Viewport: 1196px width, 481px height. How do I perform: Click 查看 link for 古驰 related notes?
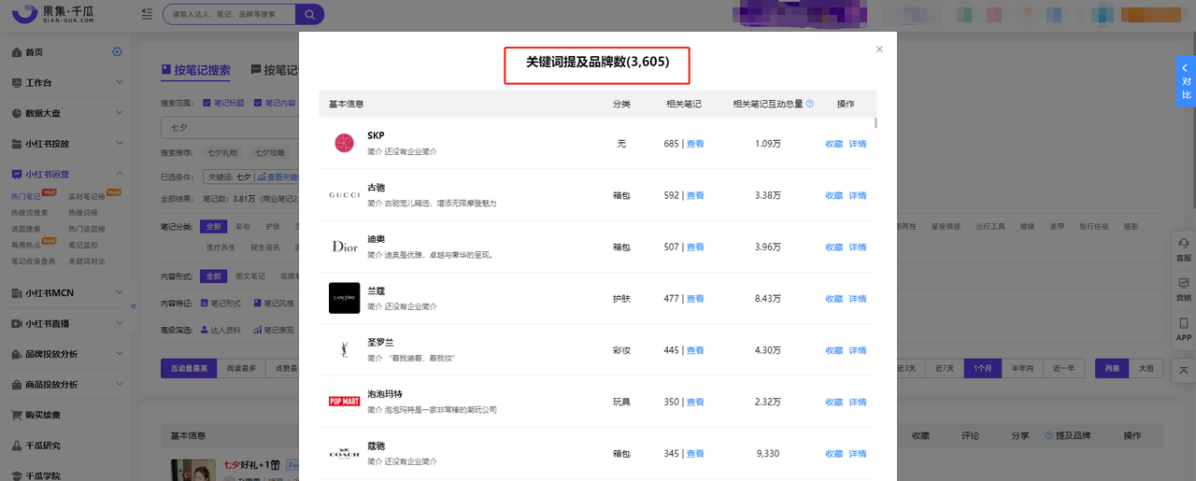[695, 195]
